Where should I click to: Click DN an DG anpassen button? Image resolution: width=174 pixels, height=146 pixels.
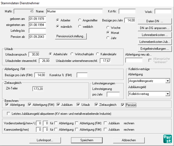[x=155, y=28]
